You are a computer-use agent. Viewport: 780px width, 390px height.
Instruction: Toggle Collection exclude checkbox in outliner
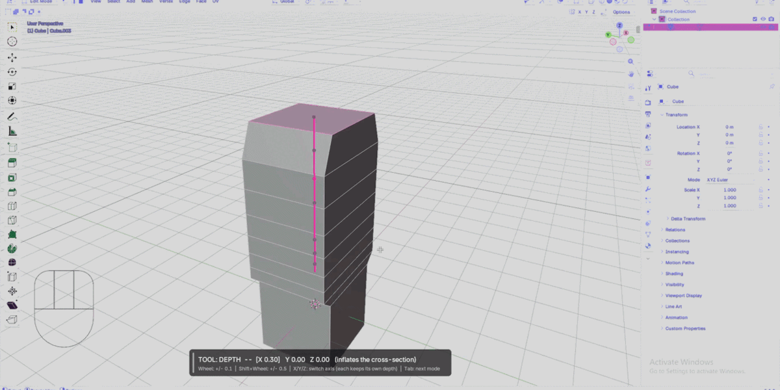[755, 19]
